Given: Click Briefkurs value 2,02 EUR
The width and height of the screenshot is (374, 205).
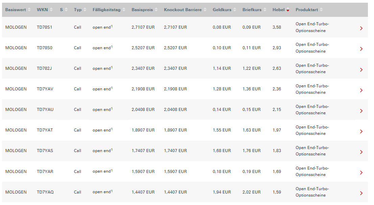Looking at the screenshot, I should click(x=252, y=192).
